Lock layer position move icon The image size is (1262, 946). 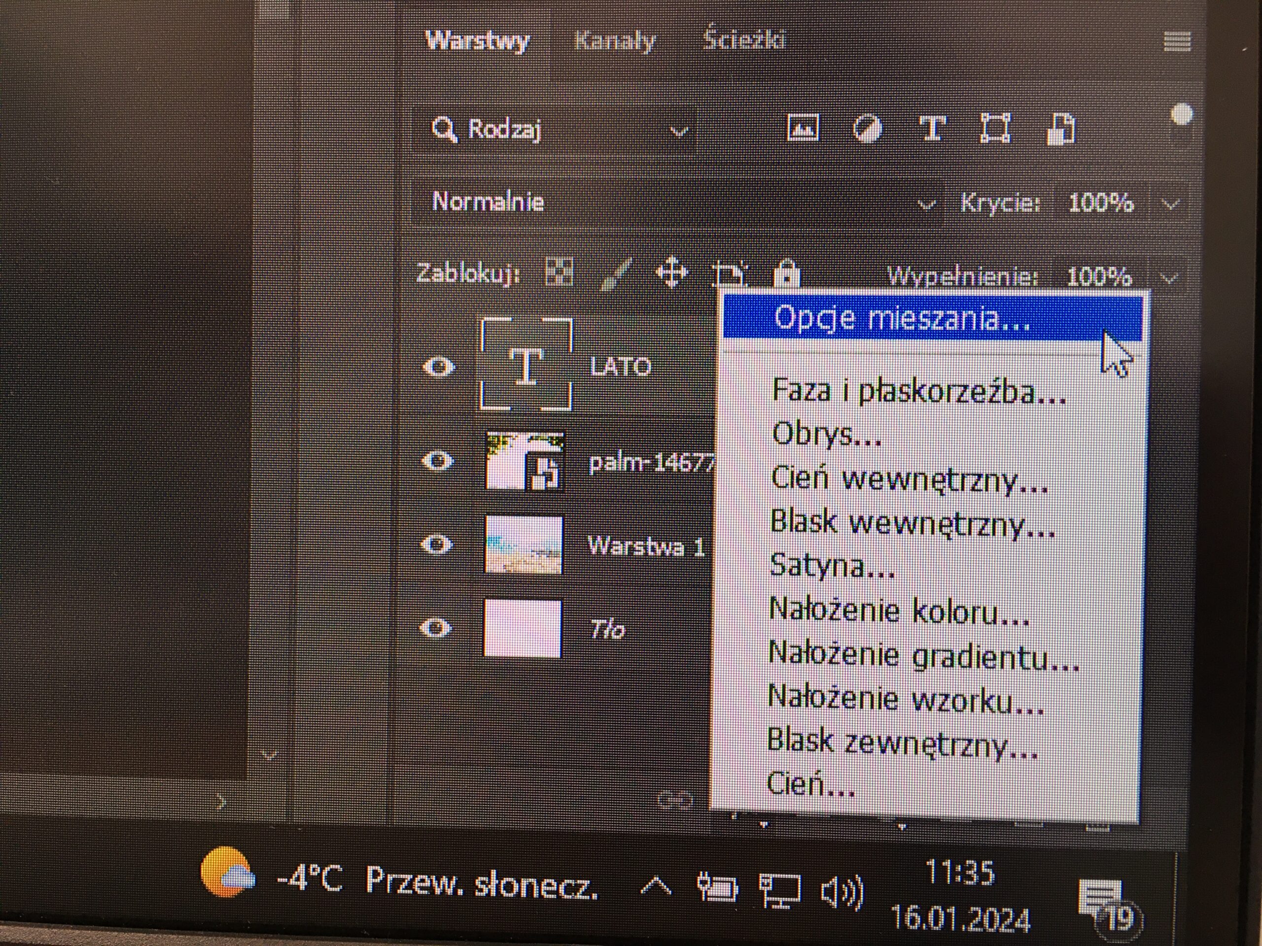672,273
